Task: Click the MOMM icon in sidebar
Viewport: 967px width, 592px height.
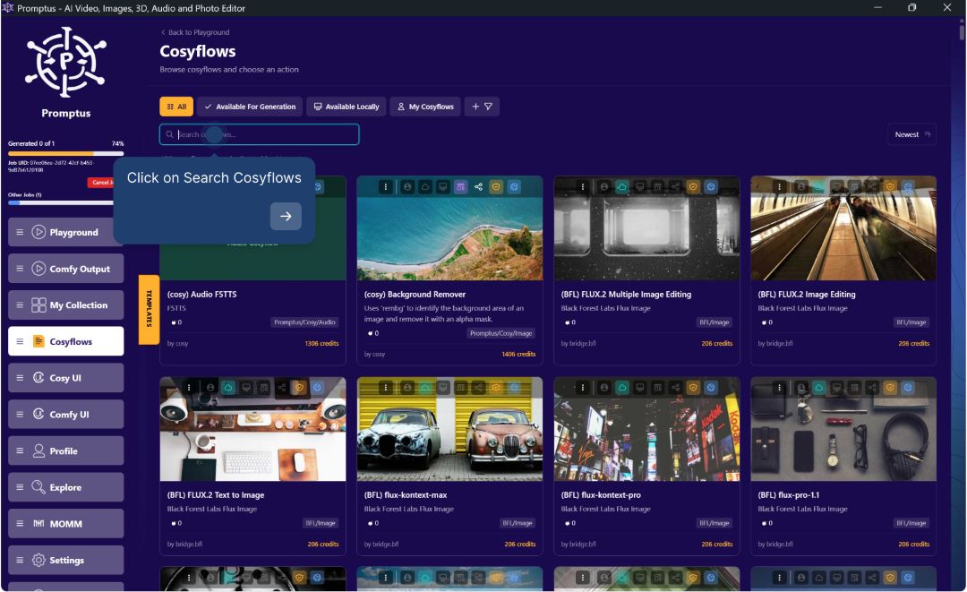Action: click(x=39, y=524)
